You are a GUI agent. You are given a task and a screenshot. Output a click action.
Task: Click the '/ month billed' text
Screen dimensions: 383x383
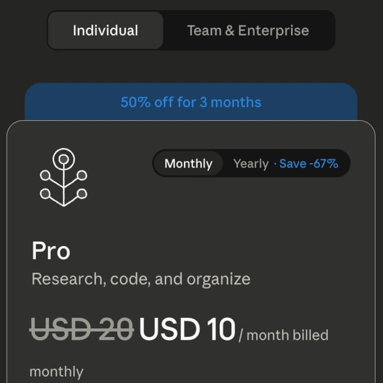pyautogui.click(x=283, y=335)
